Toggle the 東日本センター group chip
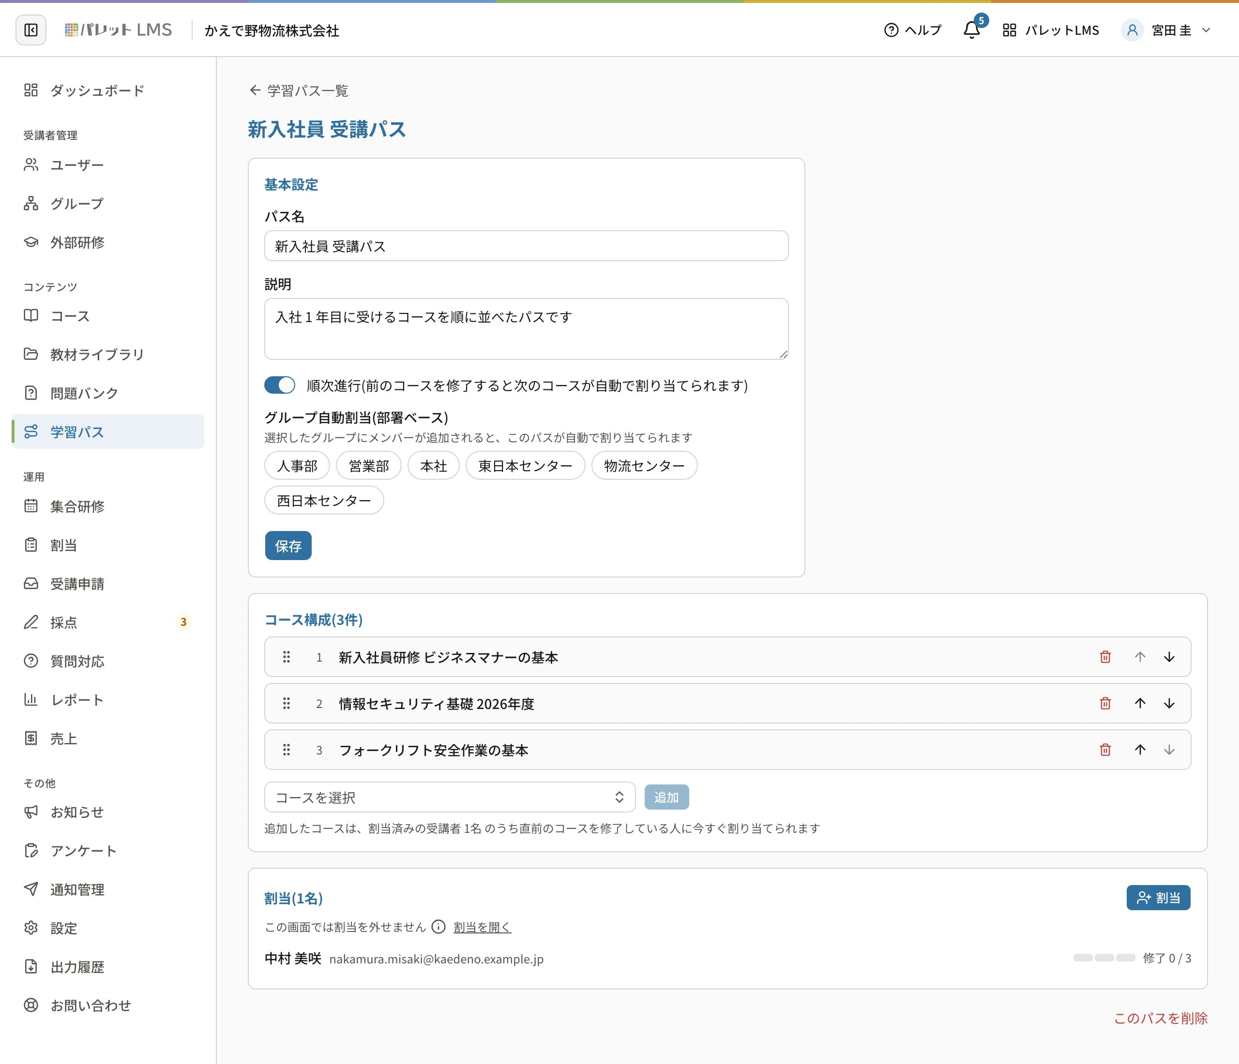Viewport: 1239px width, 1064px height. pyautogui.click(x=525, y=466)
